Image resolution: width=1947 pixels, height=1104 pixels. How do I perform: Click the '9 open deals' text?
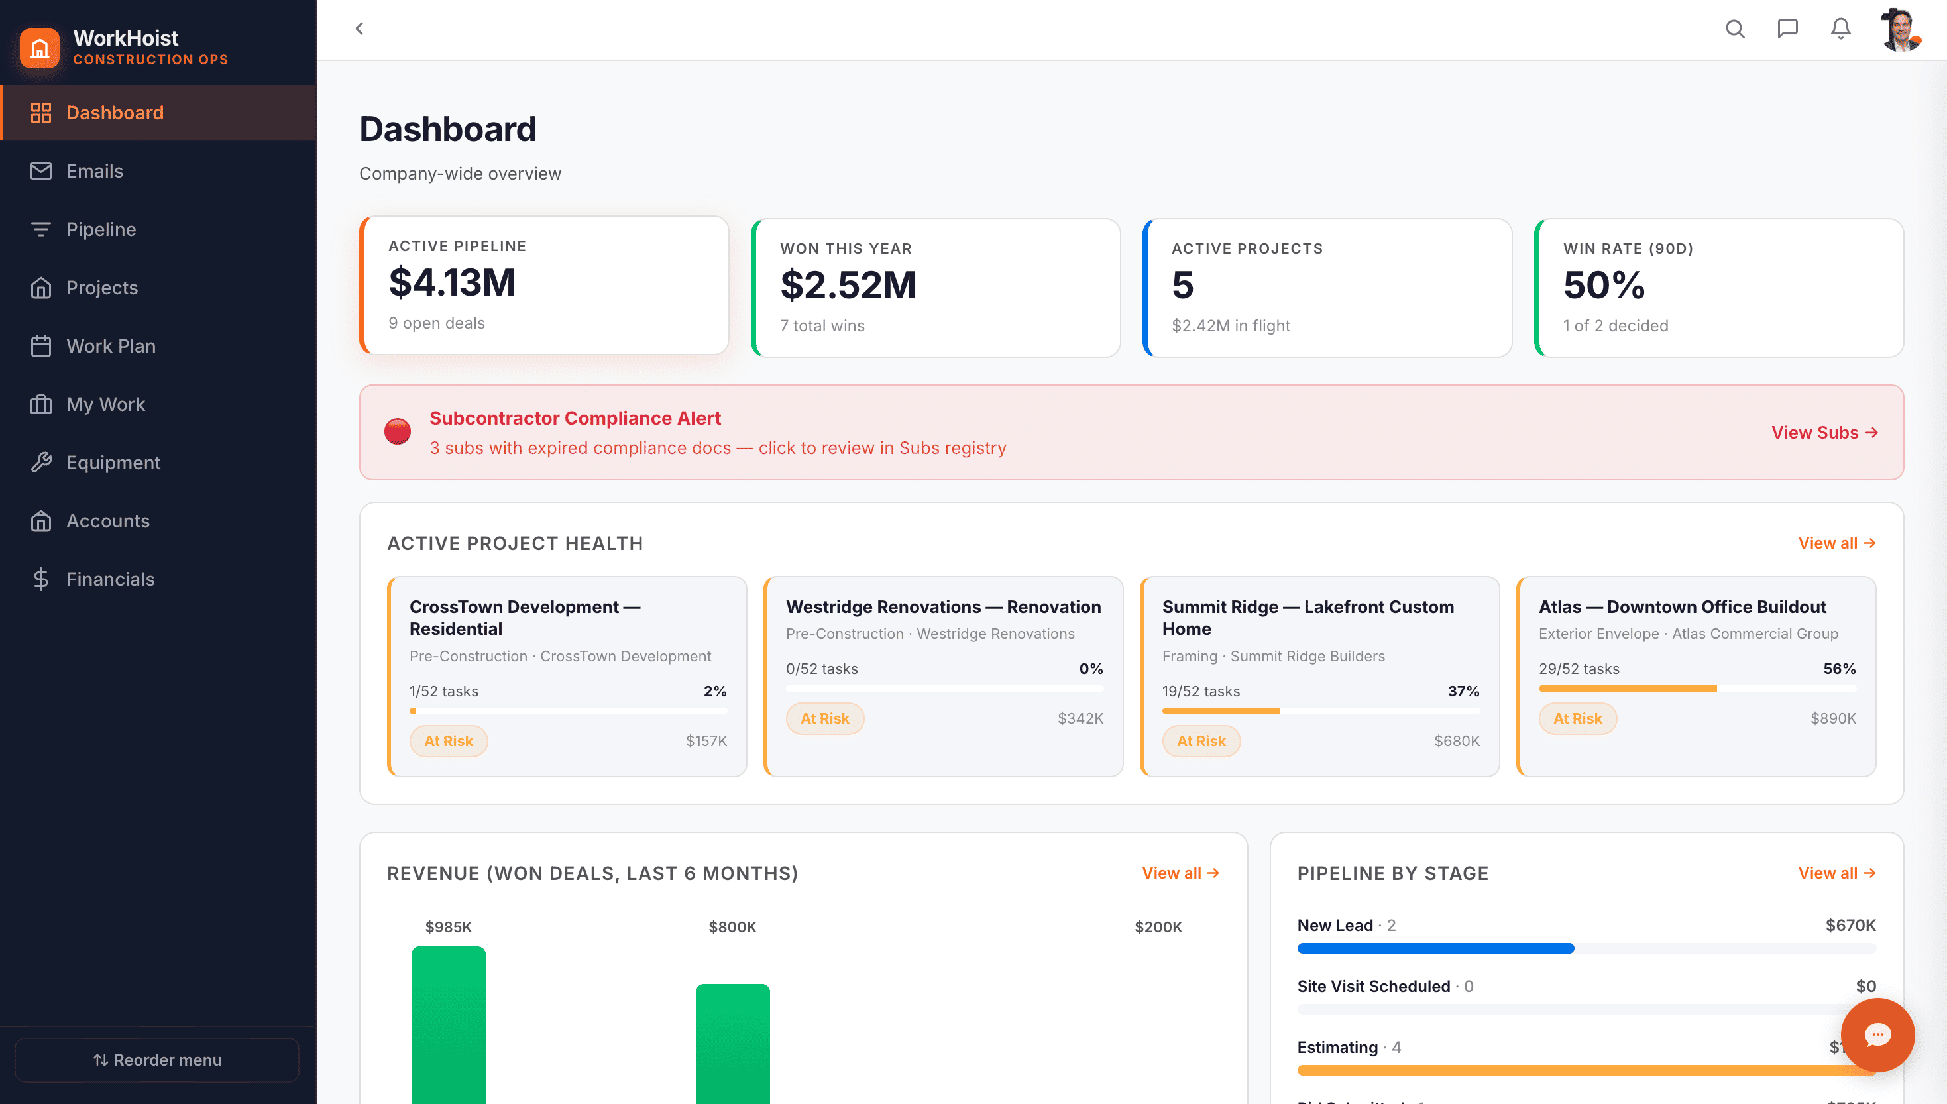click(437, 324)
